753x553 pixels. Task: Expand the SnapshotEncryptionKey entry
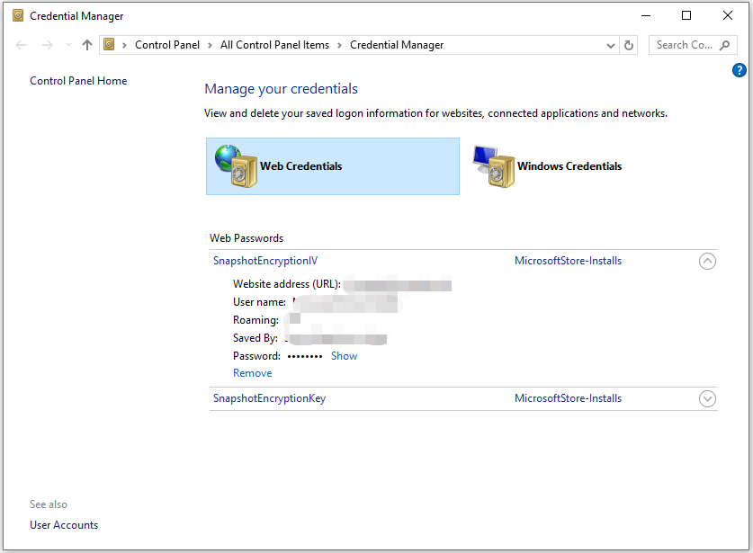pyautogui.click(x=707, y=398)
